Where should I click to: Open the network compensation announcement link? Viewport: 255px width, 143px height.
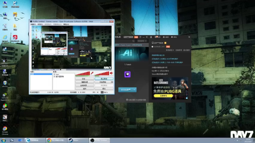pos(158,55)
